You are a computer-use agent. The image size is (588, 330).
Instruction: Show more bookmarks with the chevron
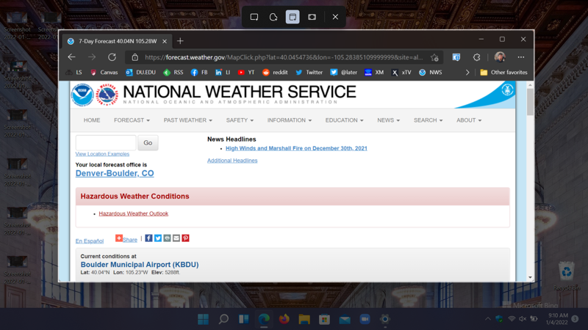coord(467,73)
